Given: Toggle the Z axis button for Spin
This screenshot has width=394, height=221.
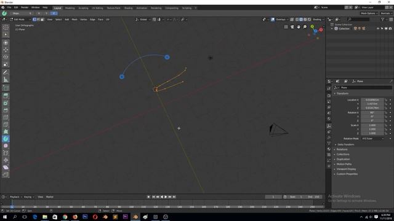Looking at the screenshot, I should (54, 14).
